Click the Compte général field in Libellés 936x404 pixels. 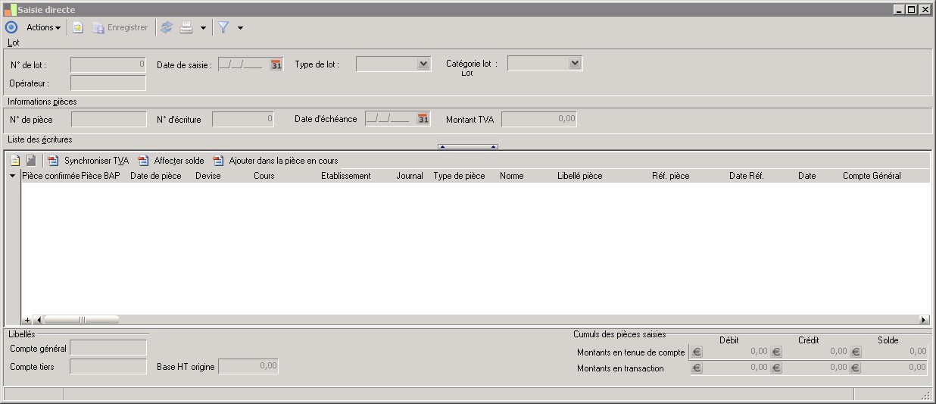tap(108, 348)
